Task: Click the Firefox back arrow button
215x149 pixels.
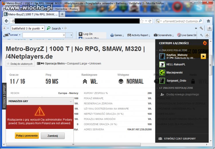Action: (6, 21)
